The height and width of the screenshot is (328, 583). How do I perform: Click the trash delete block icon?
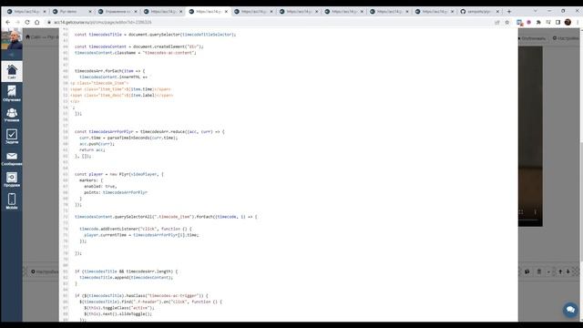point(539,272)
